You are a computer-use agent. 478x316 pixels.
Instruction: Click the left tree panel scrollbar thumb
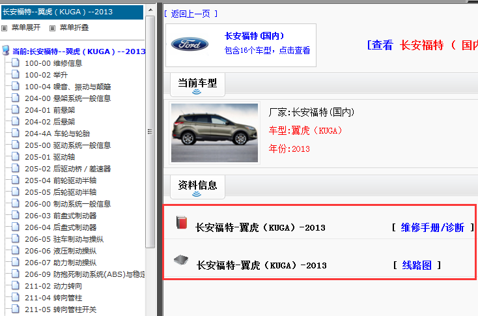(x=150, y=132)
